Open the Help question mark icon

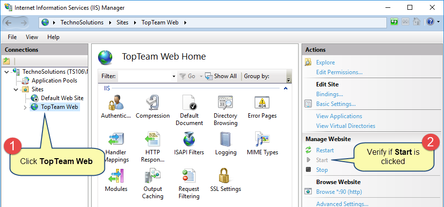430,22
